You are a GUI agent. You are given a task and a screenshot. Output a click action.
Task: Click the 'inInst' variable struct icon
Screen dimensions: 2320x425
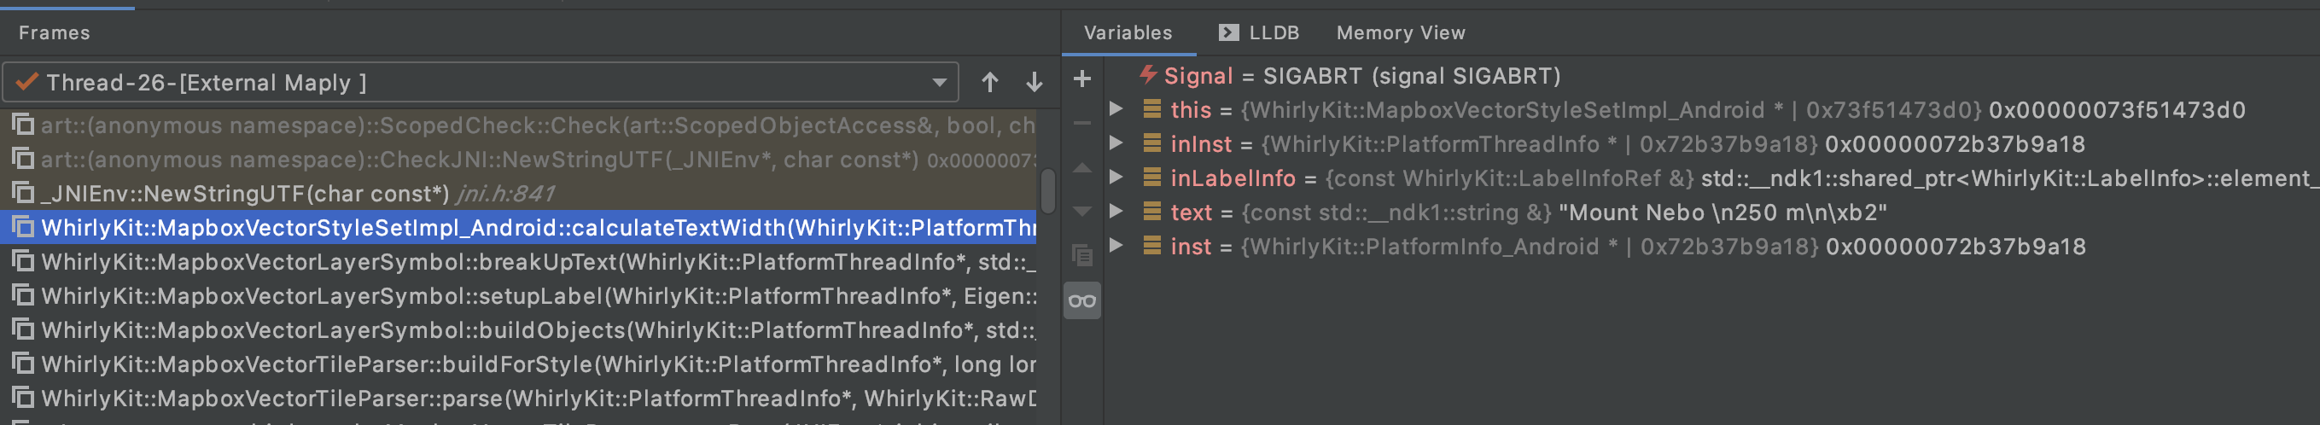point(1152,143)
